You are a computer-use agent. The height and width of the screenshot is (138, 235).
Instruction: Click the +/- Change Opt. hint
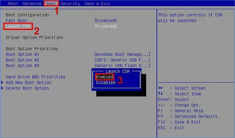pyautogui.click(x=179, y=105)
